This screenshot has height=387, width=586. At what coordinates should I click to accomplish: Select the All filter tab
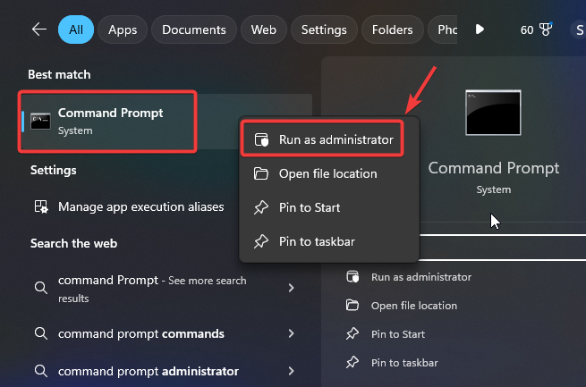pos(76,29)
